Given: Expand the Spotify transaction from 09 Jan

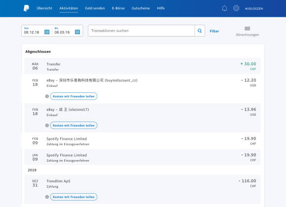Looking at the screenshot, I should 143,157.
